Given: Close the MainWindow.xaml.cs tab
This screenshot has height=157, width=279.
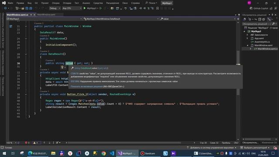Looking at the screenshot, I should tap(34, 15).
